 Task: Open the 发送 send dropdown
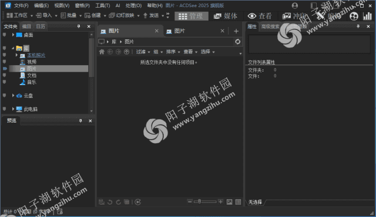point(163,16)
